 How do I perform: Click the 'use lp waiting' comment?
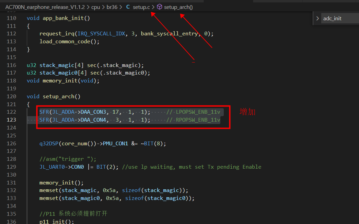[192, 167]
